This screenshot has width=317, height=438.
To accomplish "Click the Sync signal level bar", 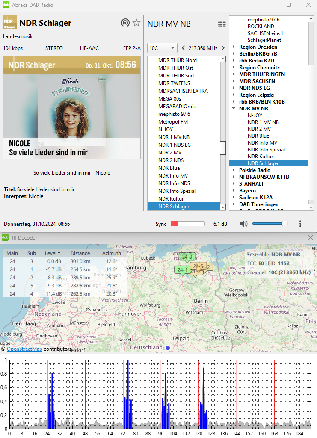I will [x=188, y=224].
